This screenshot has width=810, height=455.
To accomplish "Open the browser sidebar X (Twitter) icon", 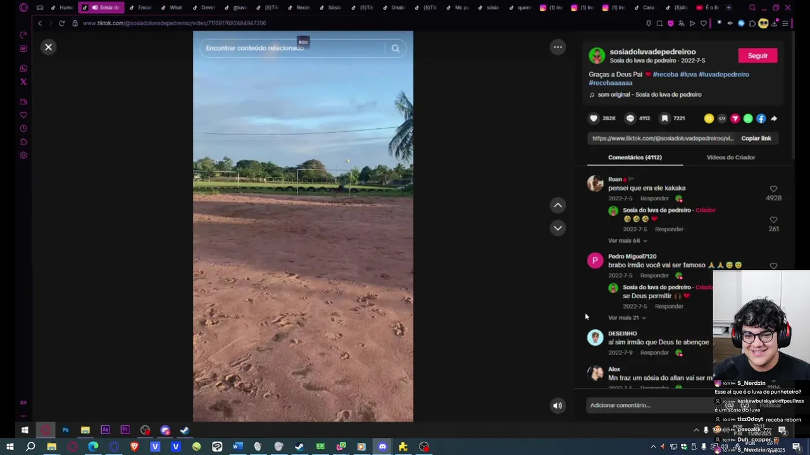I will click(23, 82).
